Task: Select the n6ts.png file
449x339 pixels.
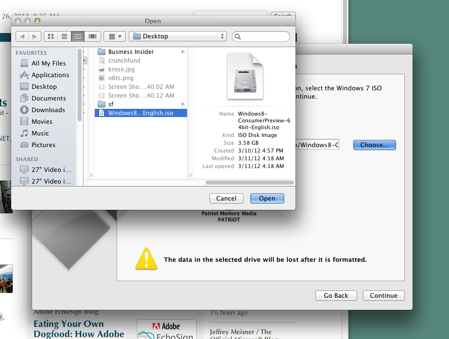Action: (140, 78)
